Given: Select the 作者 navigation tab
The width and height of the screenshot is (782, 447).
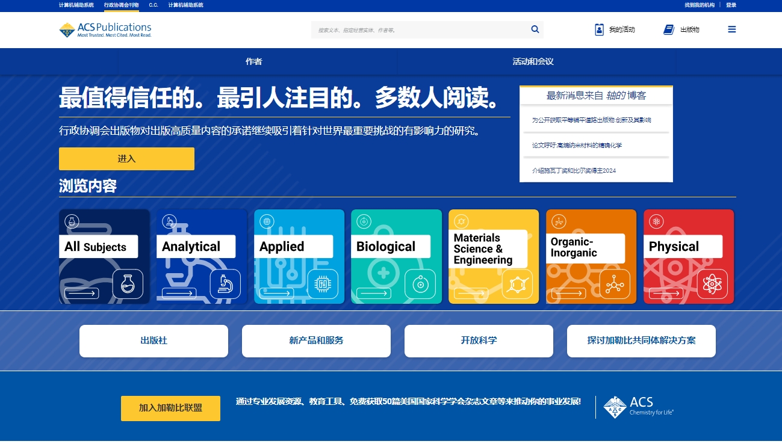Looking at the screenshot, I should coord(254,61).
